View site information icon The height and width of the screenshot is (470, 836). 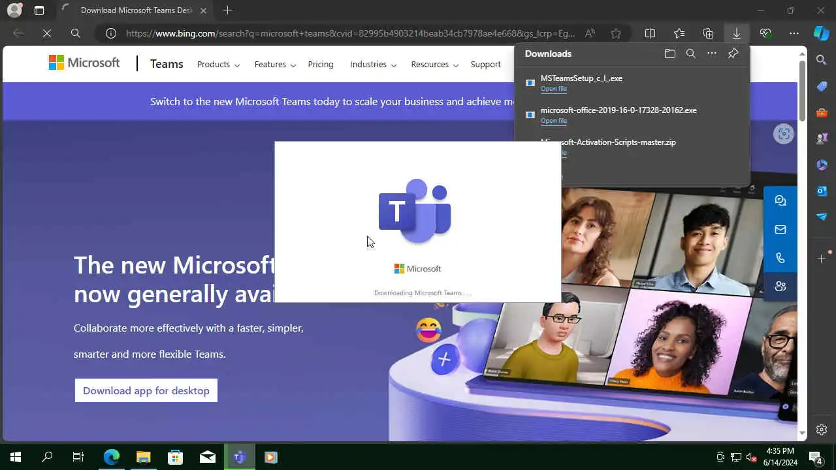[111, 33]
